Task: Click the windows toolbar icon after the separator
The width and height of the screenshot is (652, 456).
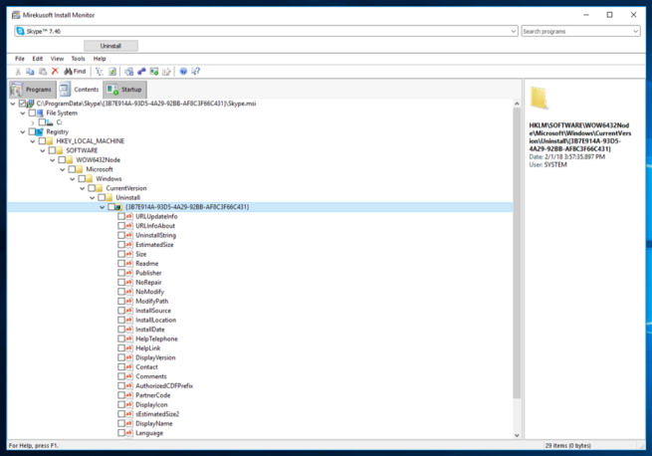Action: pos(128,72)
